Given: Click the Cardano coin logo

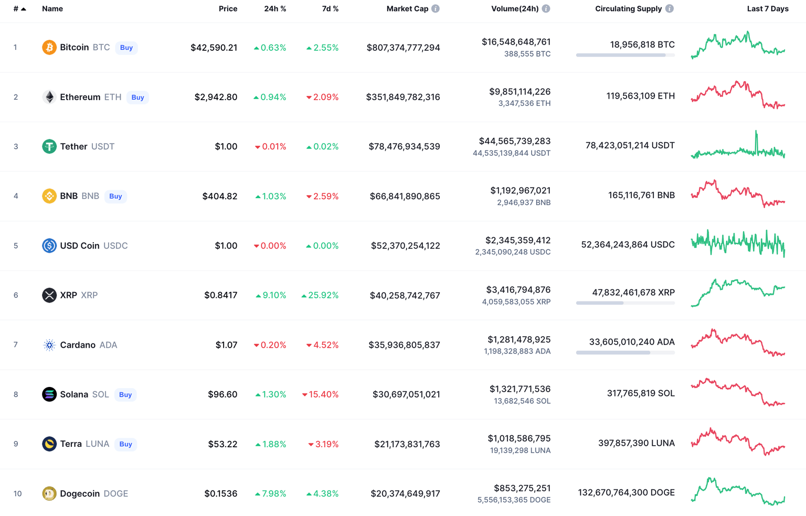Looking at the screenshot, I should pyautogui.click(x=49, y=345).
